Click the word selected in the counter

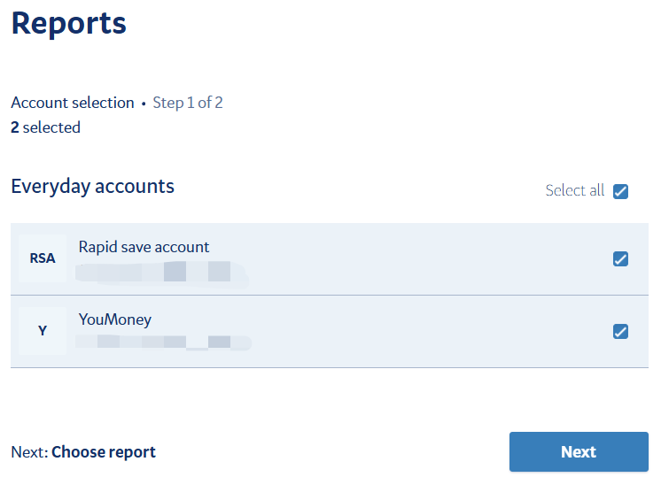pyautogui.click(x=51, y=127)
